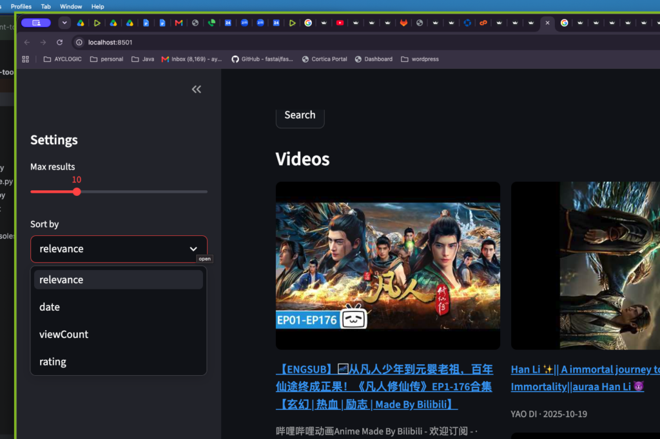660x439 pixels.
Task: Select the date sort option
Action: pos(119,307)
